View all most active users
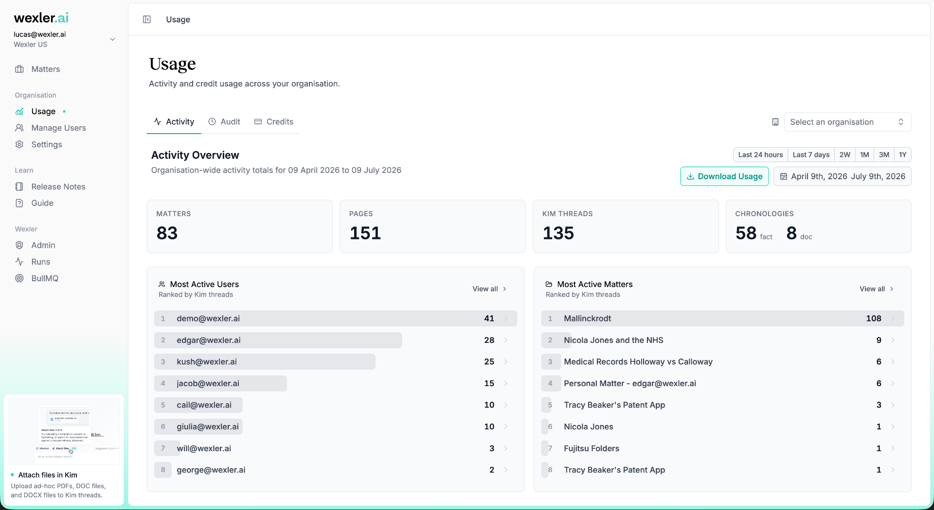934x510 pixels. point(489,289)
